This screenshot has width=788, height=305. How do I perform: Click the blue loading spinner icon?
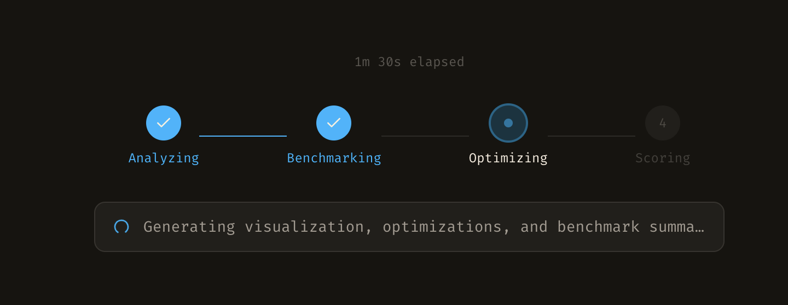(121, 227)
